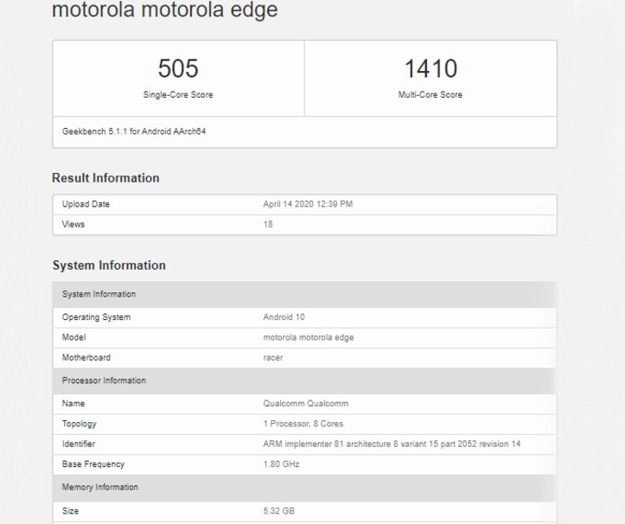Click the 'Upload Date' row label
The height and width of the screenshot is (524, 625).
coord(86,204)
